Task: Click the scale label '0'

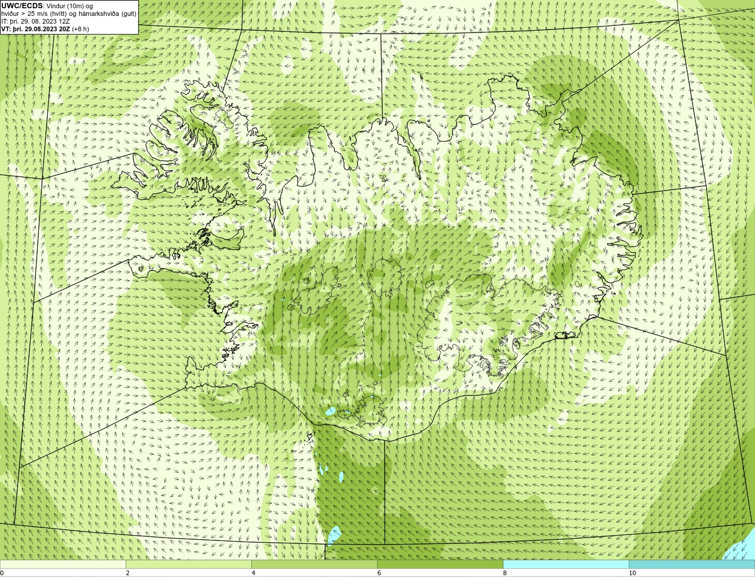Action: pyautogui.click(x=2, y=573)
